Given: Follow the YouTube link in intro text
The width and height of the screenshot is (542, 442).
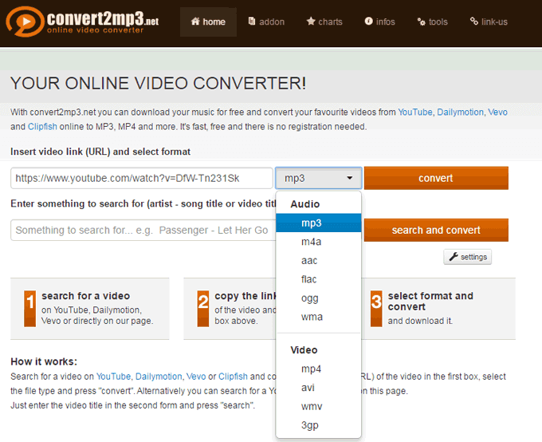Looking at the screenshot, I should coord(414,112).
